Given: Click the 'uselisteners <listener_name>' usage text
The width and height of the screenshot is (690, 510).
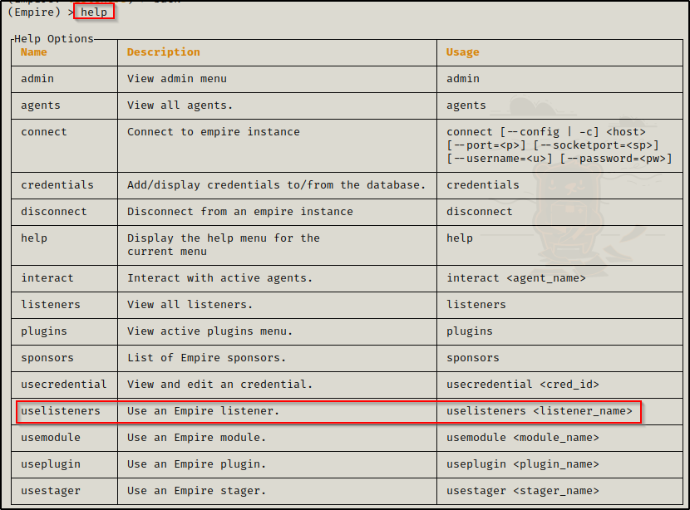Looking at the screenshot, I should pyautogui.click(x=539, y=411).
